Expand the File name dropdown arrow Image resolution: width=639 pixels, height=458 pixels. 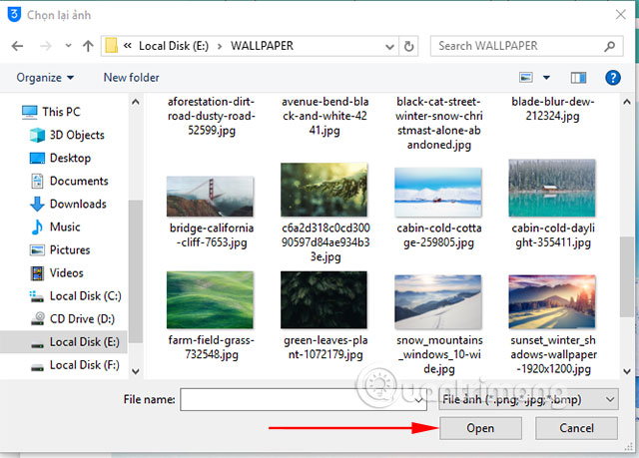pos(419,400)
